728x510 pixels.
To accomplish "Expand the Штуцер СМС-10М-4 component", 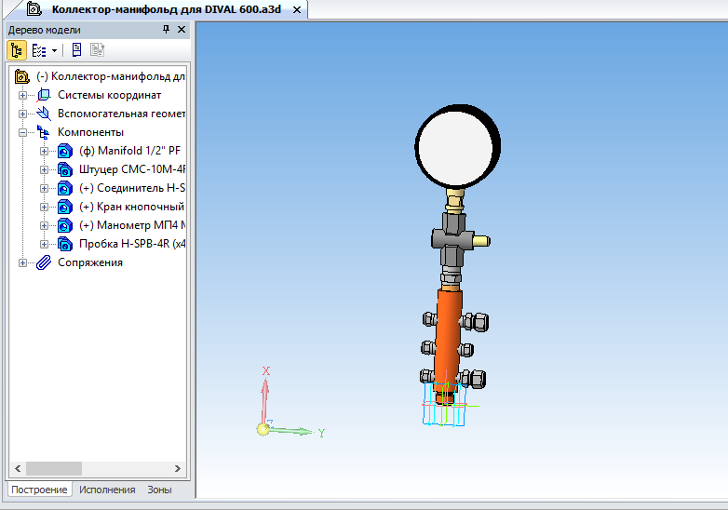I will pos(44,170).
